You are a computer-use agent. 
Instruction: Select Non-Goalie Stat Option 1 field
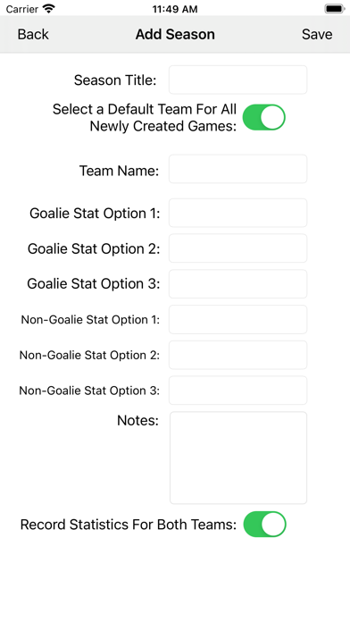pos(237,319)
